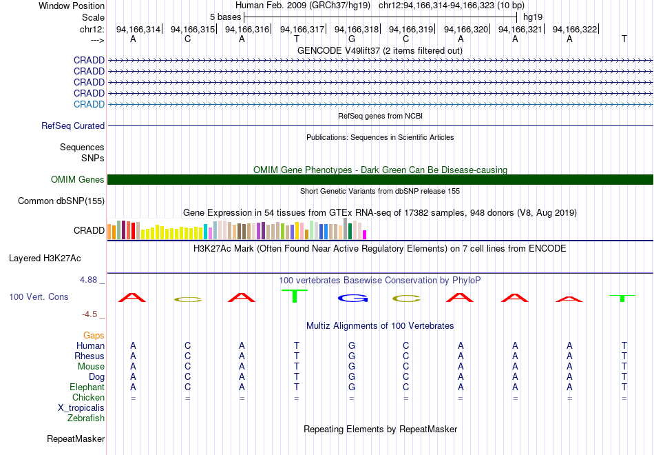The height and width of the screenshot is (455, 654).
Task: Click the RepeatMasker track label
Action: point(76,438)
